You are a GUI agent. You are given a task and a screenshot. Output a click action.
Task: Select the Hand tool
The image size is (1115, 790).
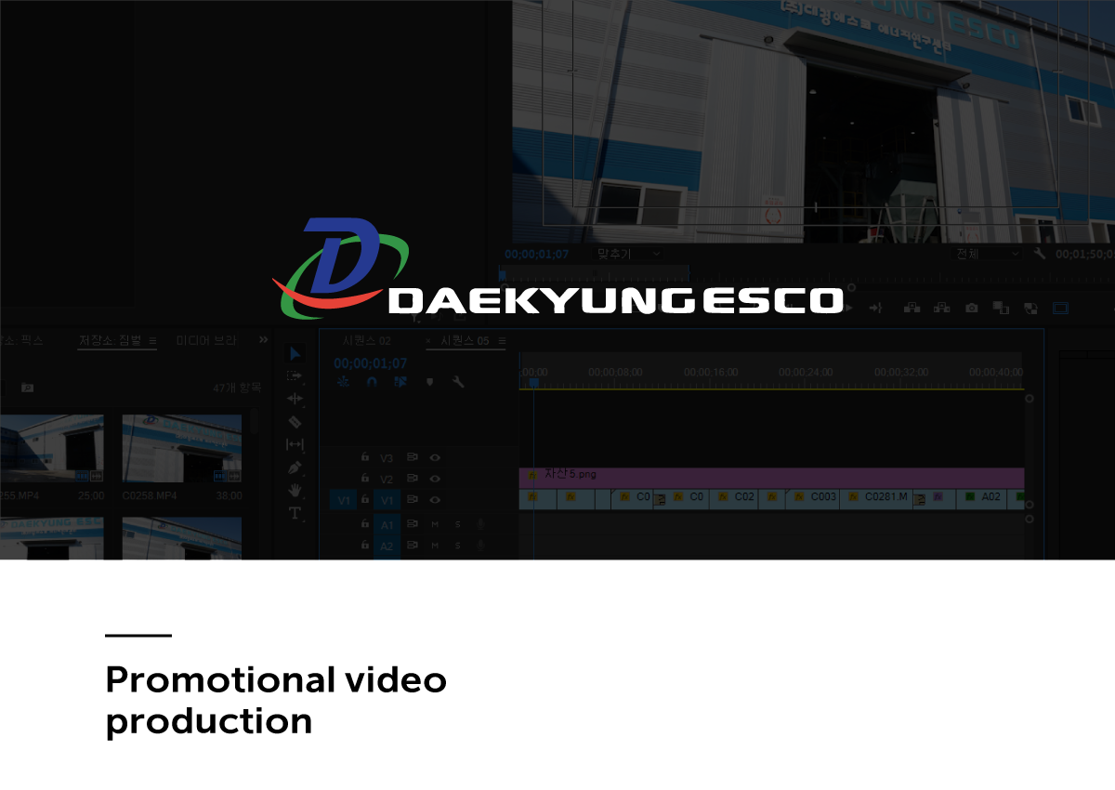295,490
